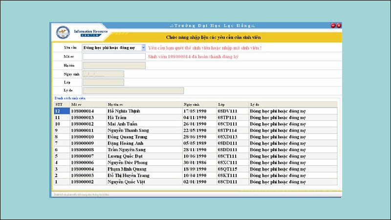391x220 pixels.
Task: Sort by the STT column header
Action: click(x=59, y=105)
